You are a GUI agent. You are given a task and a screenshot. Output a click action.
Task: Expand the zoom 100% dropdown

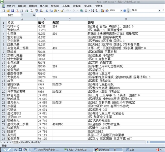tap(121, 11)
